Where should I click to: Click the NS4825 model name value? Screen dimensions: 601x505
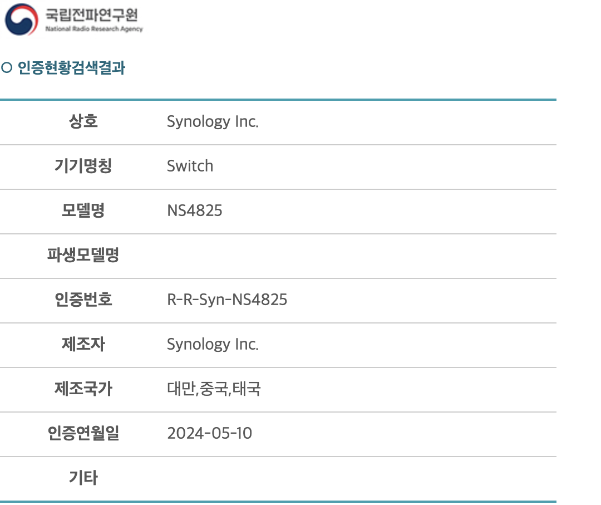(195, 210)
